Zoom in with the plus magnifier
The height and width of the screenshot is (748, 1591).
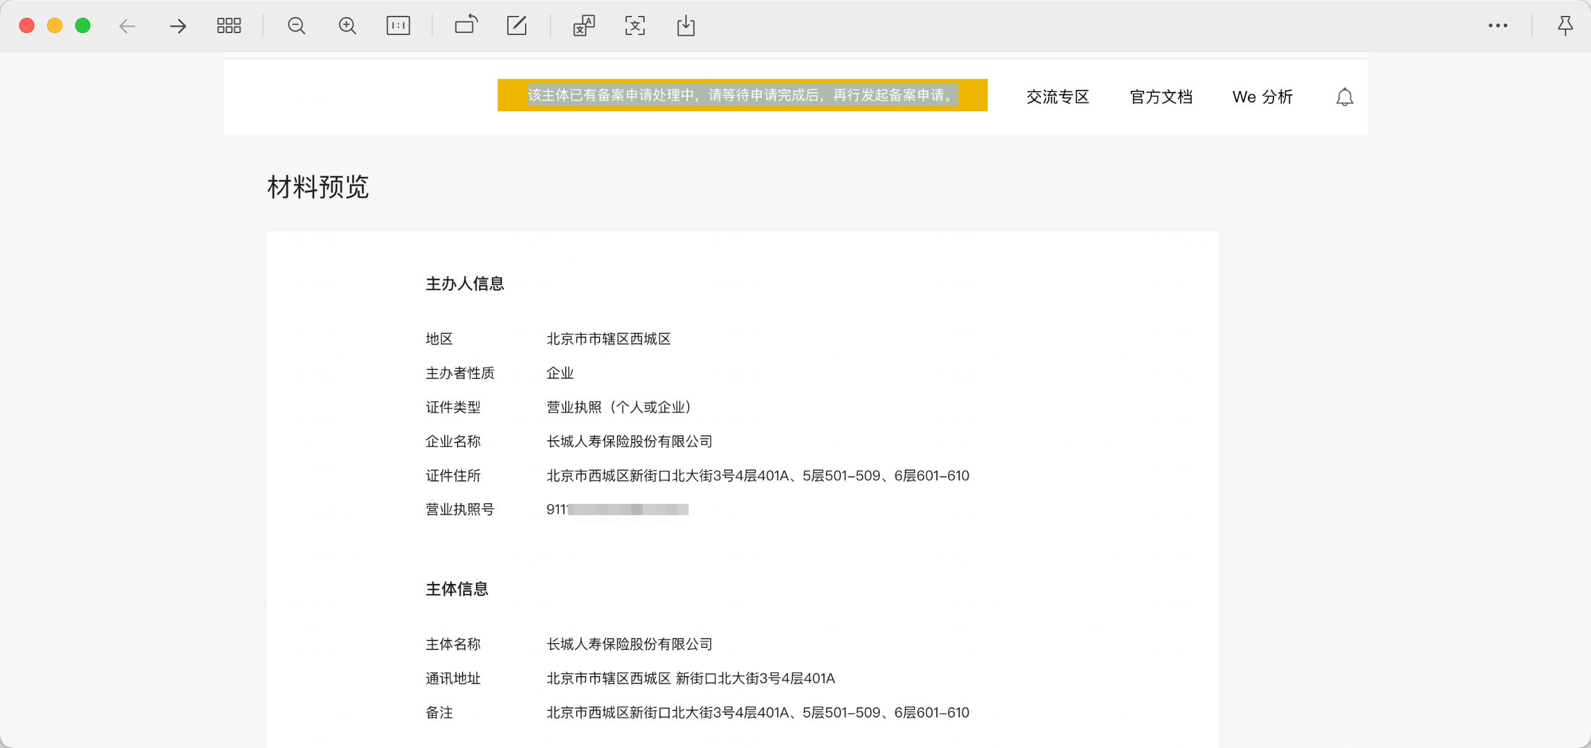pos(347,26)
